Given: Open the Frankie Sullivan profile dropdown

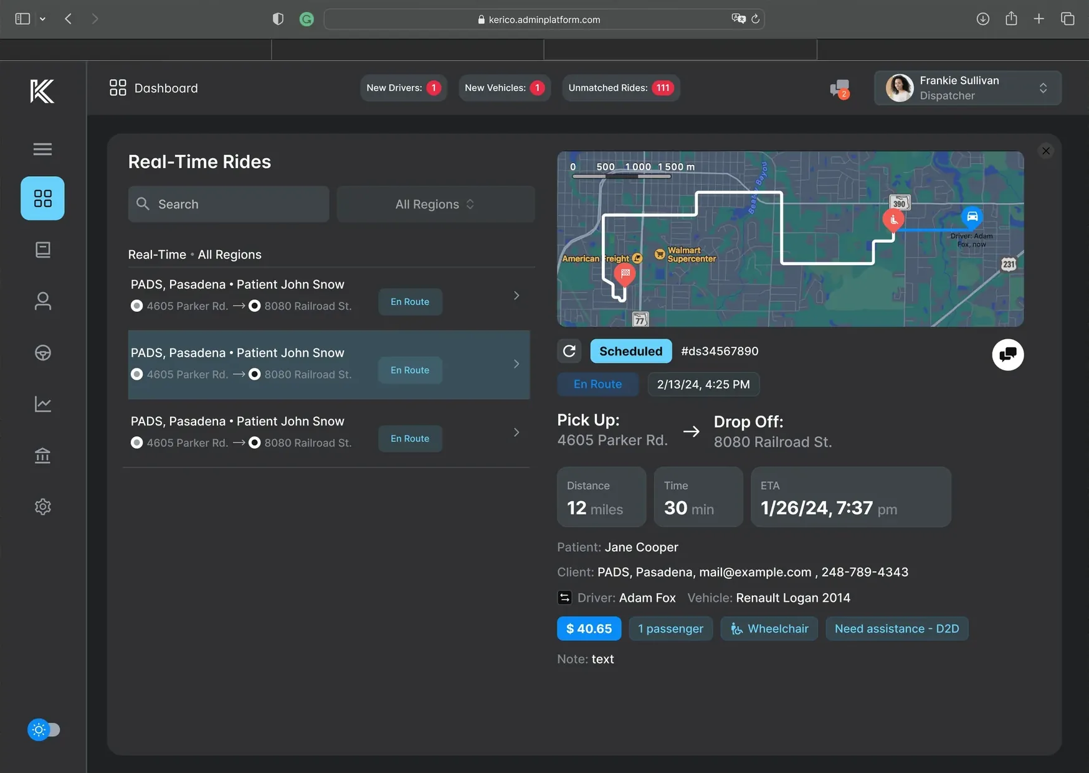Looking at the screenshot, I should [968, 88].
